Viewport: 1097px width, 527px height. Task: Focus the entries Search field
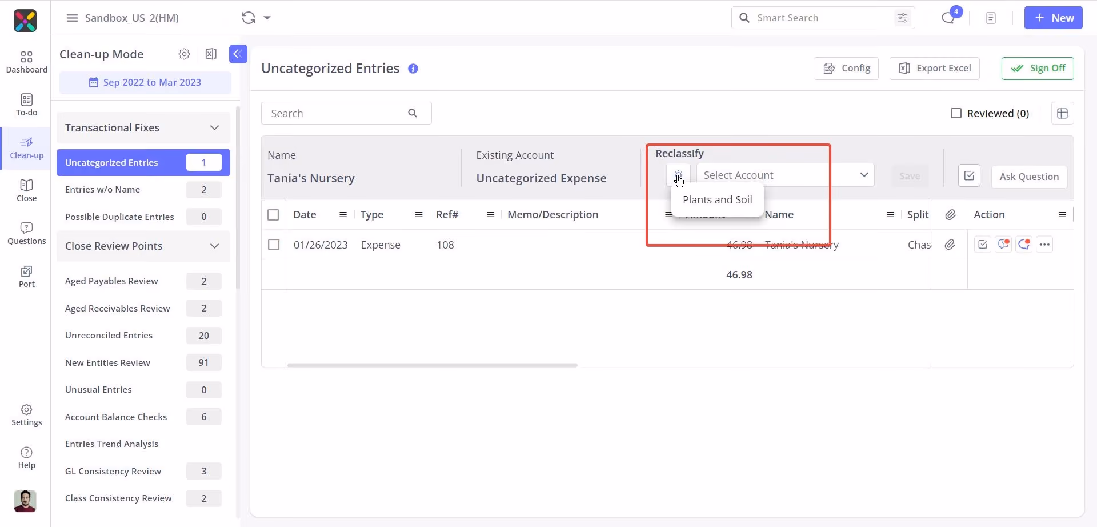tap(346, 113)
